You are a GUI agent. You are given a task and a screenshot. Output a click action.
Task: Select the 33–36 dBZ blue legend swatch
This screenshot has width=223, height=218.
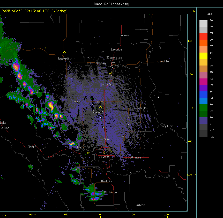[x=203, y=95]
